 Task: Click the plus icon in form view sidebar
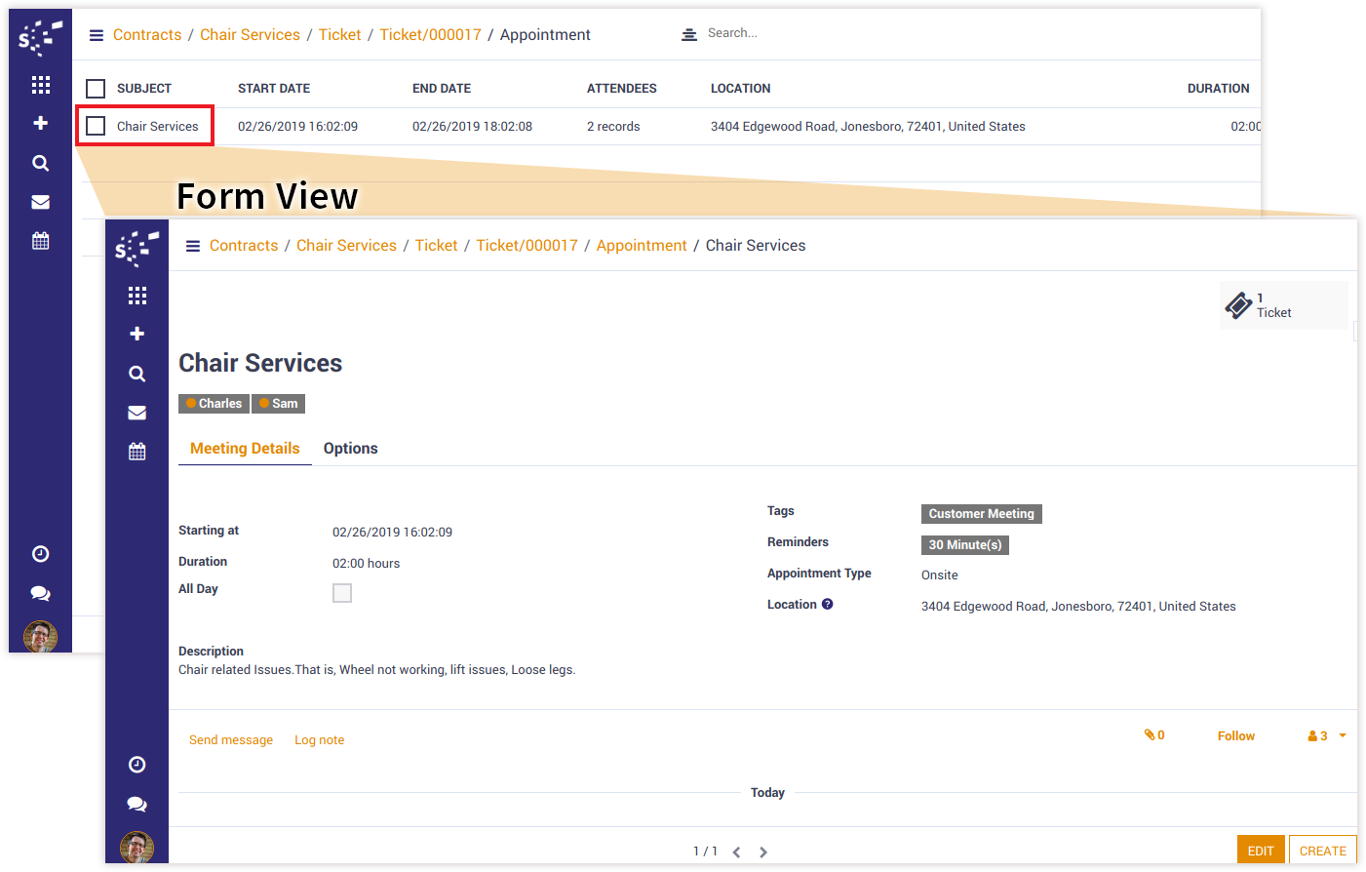click(137, 334)
